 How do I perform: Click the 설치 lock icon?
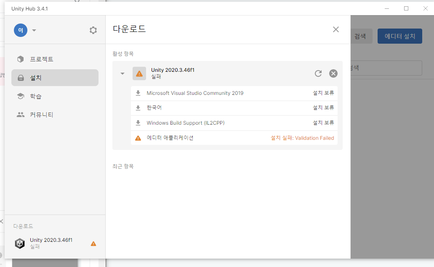point(21,78)
